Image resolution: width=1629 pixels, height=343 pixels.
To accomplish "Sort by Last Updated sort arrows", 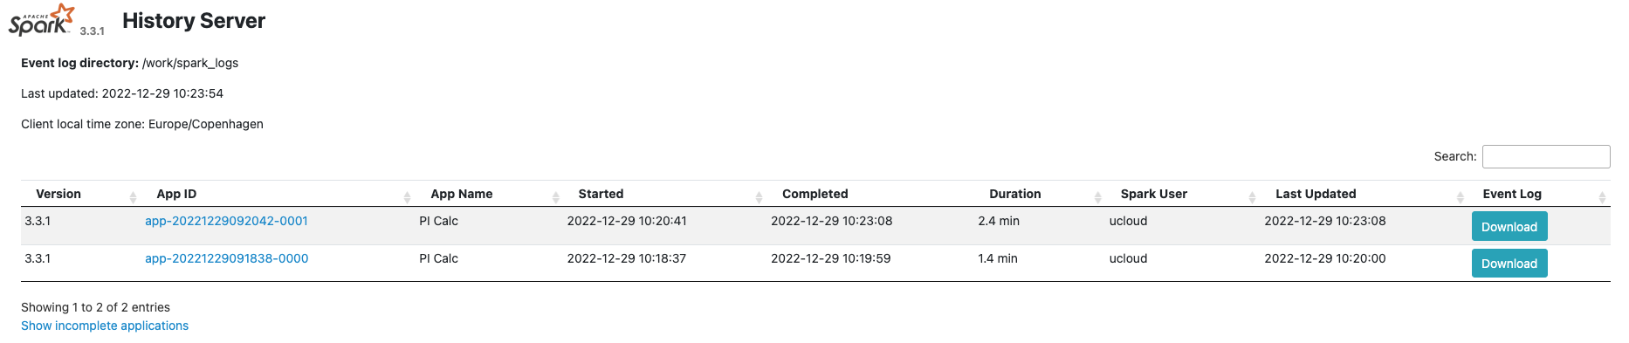I will coord(1460,197).
